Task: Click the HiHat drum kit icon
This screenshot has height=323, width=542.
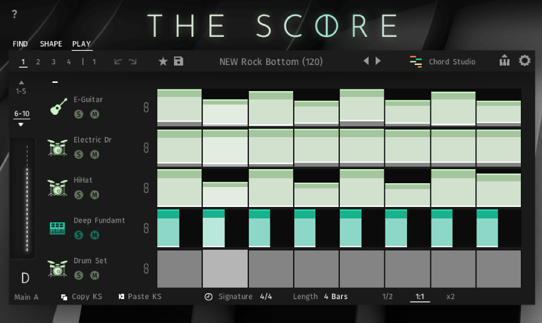Action: tap(57, 188)
